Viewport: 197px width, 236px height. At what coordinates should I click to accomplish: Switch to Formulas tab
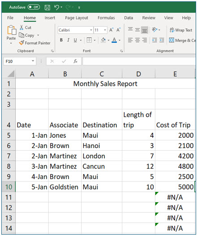[x=106, y=18]
